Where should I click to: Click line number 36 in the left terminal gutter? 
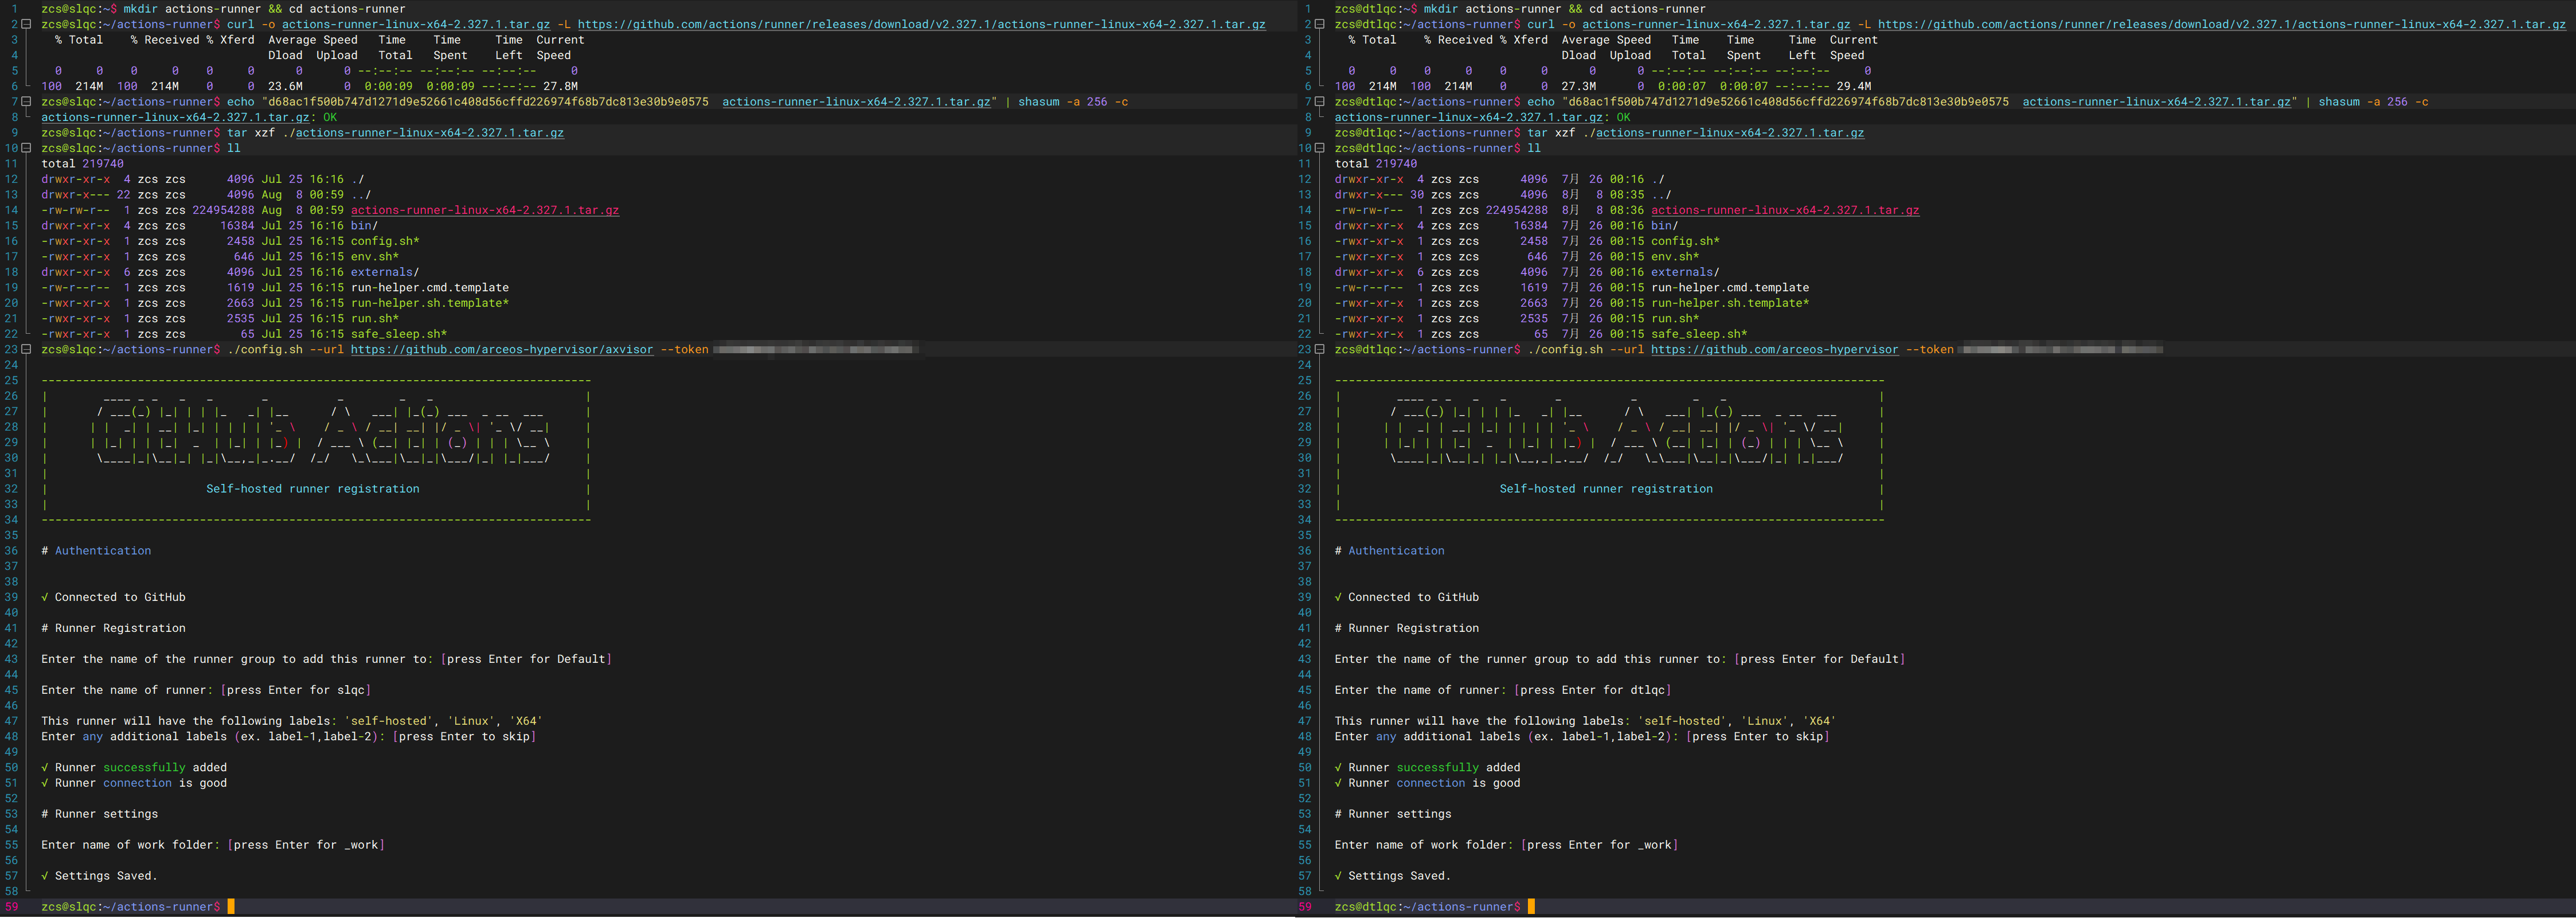point(11,551)
